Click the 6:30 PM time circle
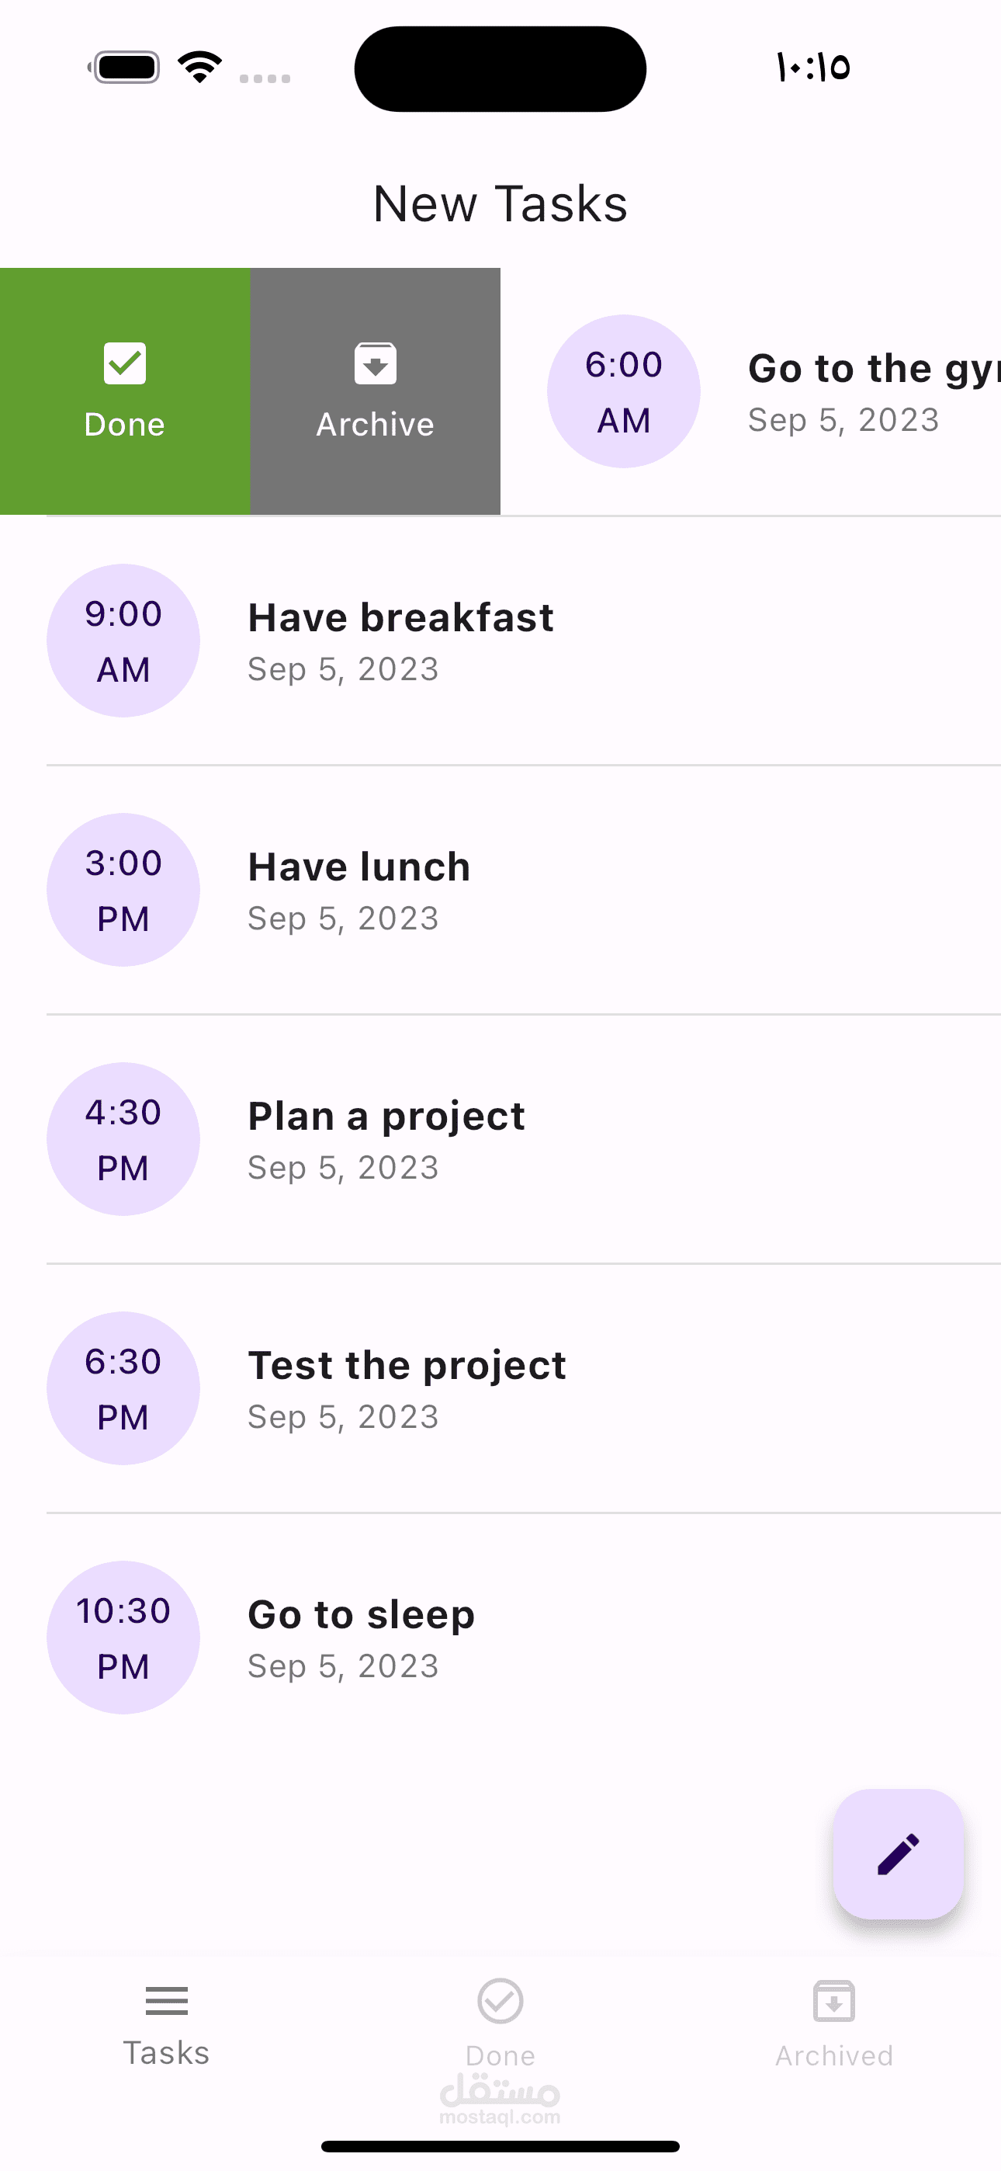1001x2171 pixels. (123, 1388)
